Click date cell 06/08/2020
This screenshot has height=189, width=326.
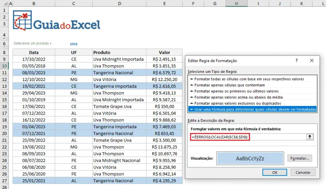34,167
